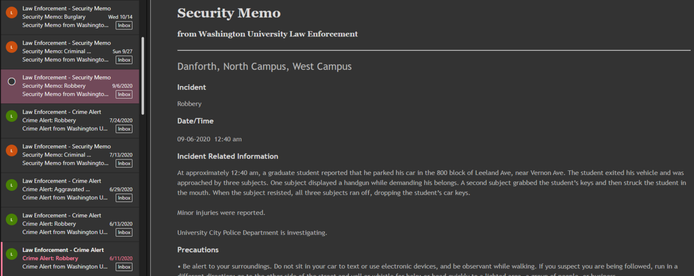Click the avatar on the unread 6/11/2020 alert

(x=11, y=254)
